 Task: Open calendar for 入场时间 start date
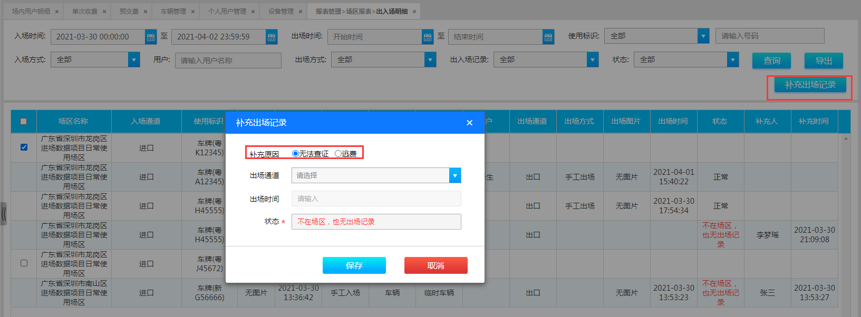[x=151, y=37]
